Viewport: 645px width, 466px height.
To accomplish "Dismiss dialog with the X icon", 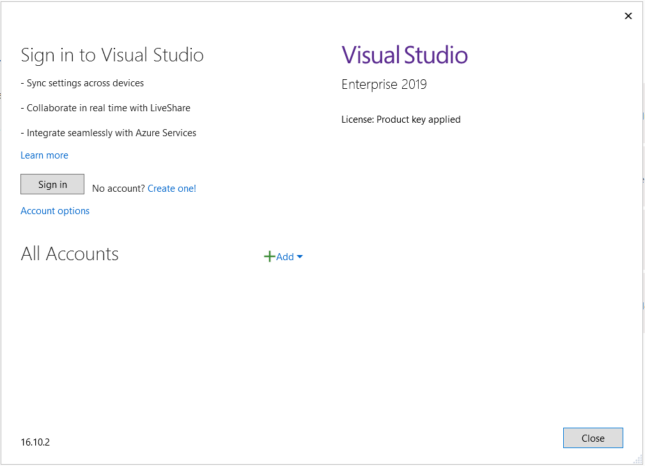I will tap(628, 16).
